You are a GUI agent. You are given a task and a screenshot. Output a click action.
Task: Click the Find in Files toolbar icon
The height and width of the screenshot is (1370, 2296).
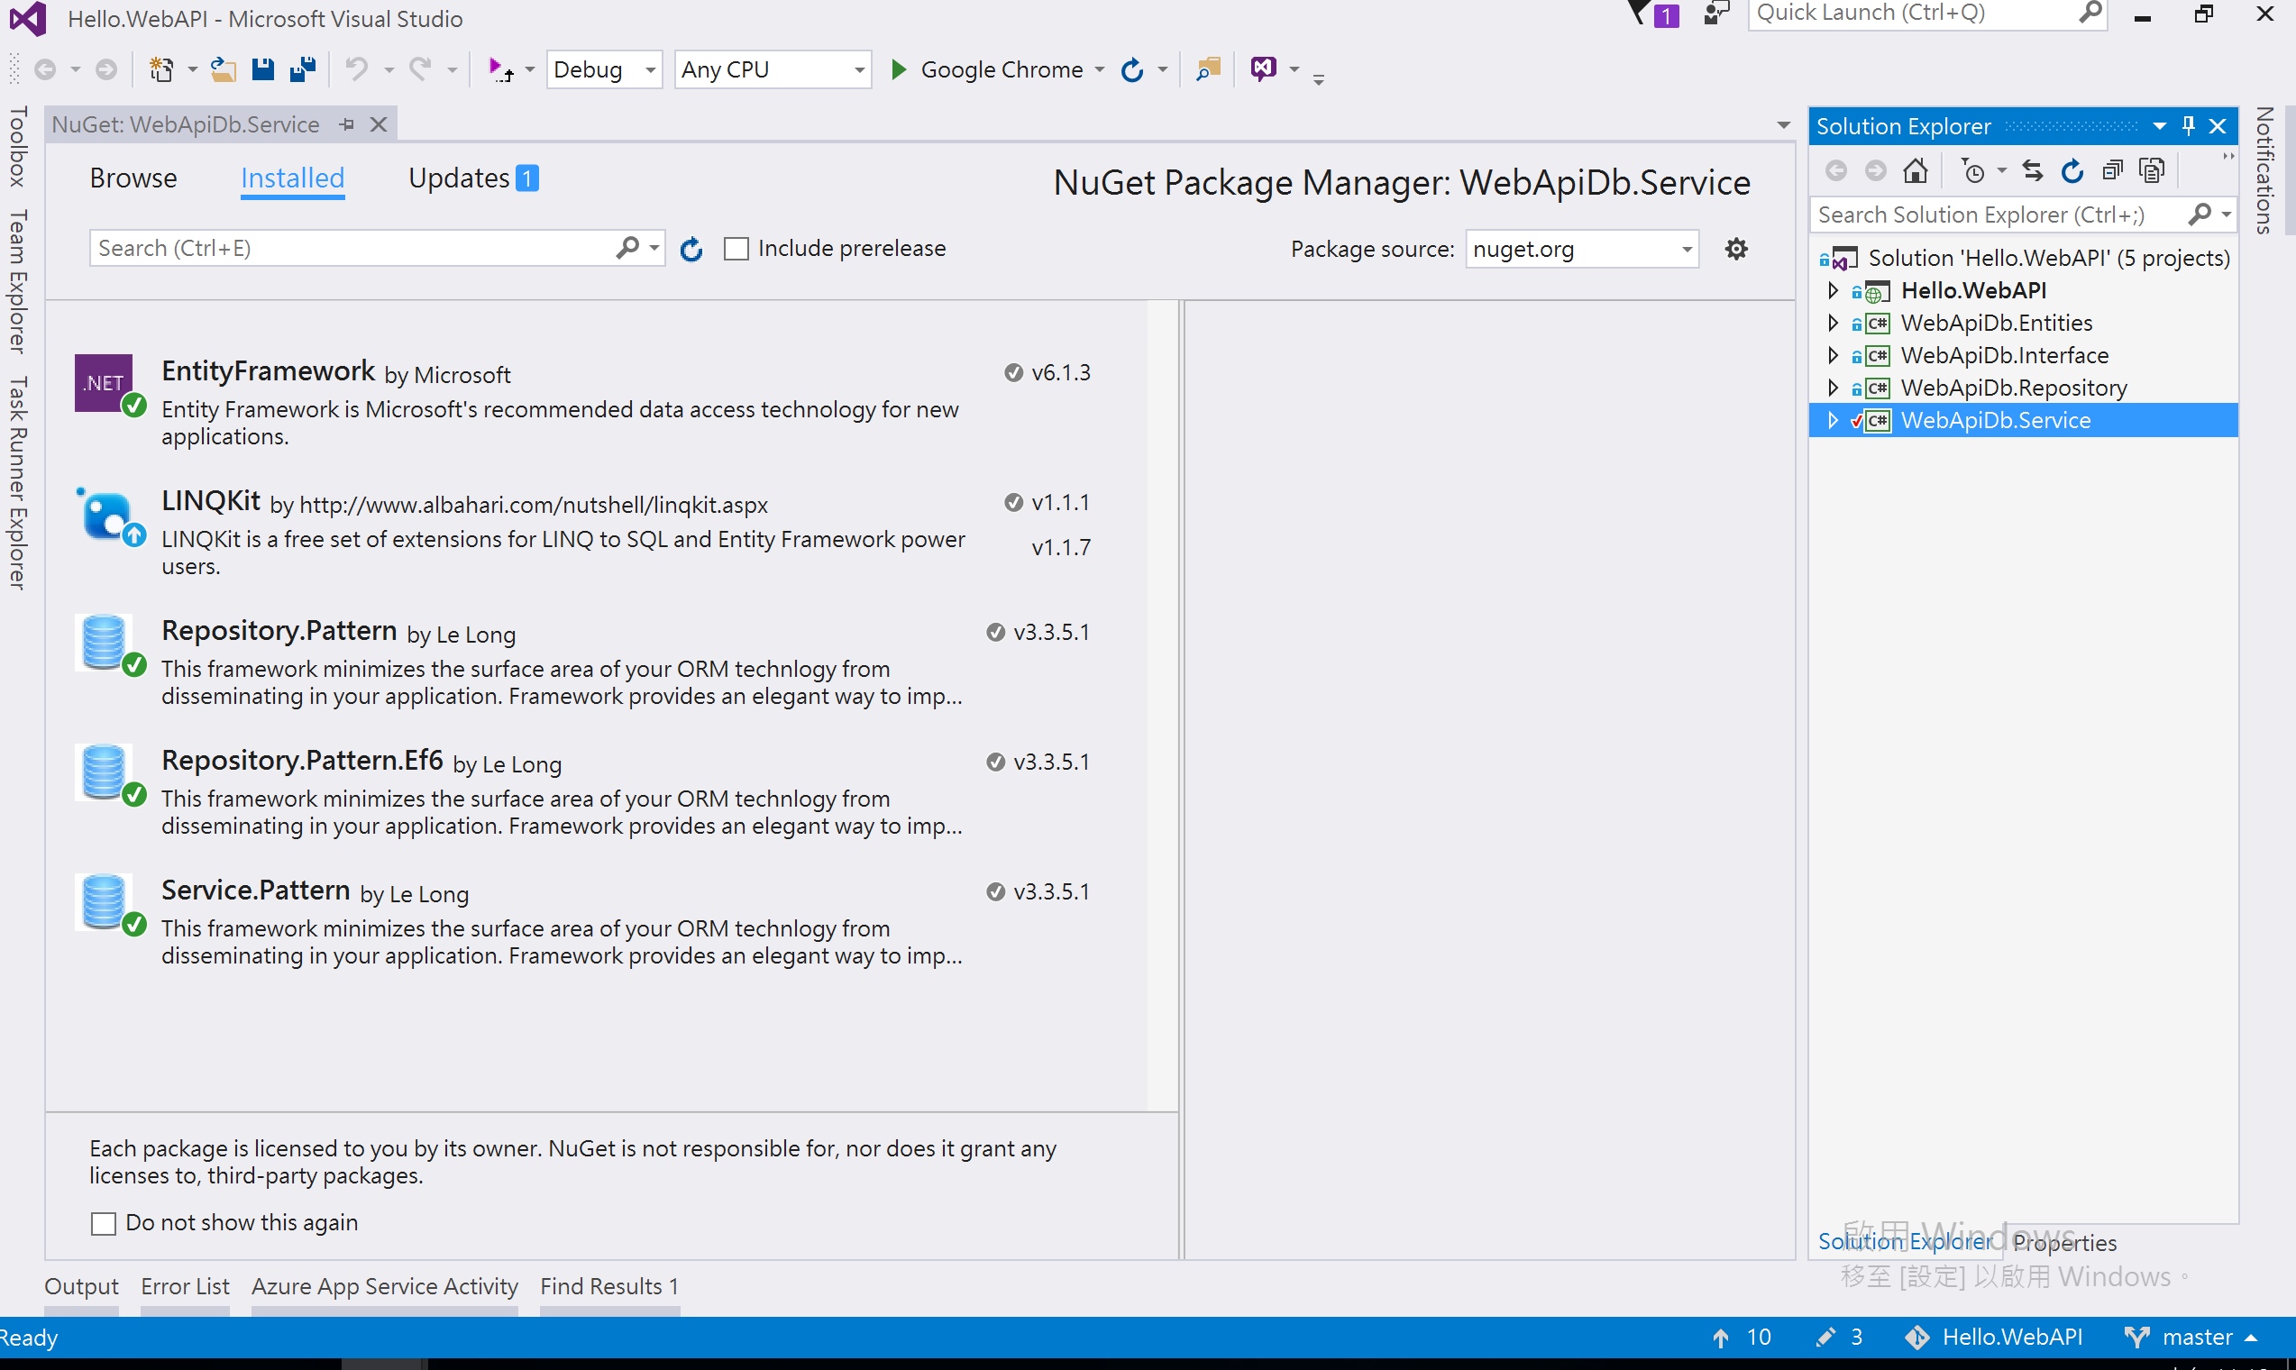coord(1208,69)
